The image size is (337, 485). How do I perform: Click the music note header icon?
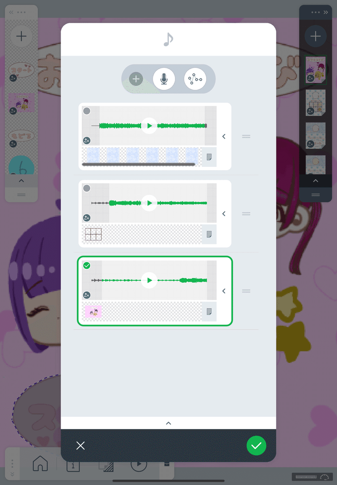click(x=168, y=39)
